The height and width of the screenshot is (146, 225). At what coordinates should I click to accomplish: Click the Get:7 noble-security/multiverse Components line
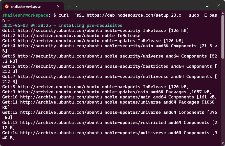coord(110,79)
